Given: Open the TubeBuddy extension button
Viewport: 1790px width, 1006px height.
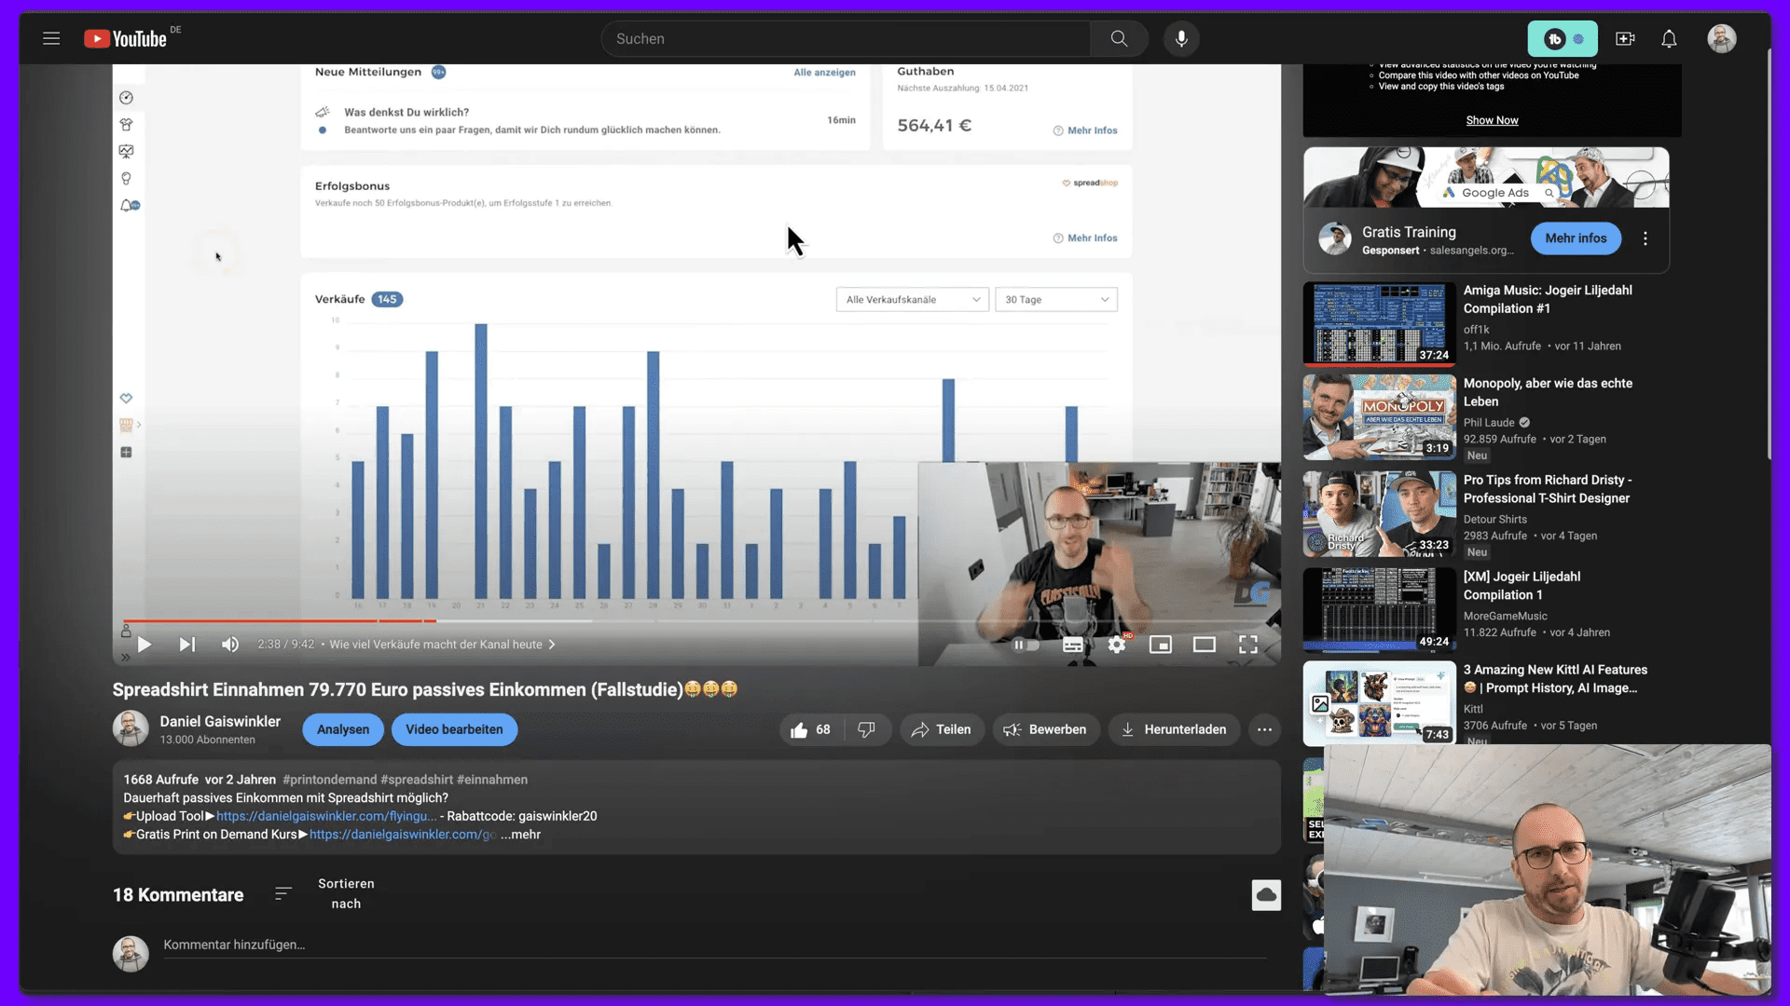Looking at the screenshot, I should click(x=1563, y=38).
